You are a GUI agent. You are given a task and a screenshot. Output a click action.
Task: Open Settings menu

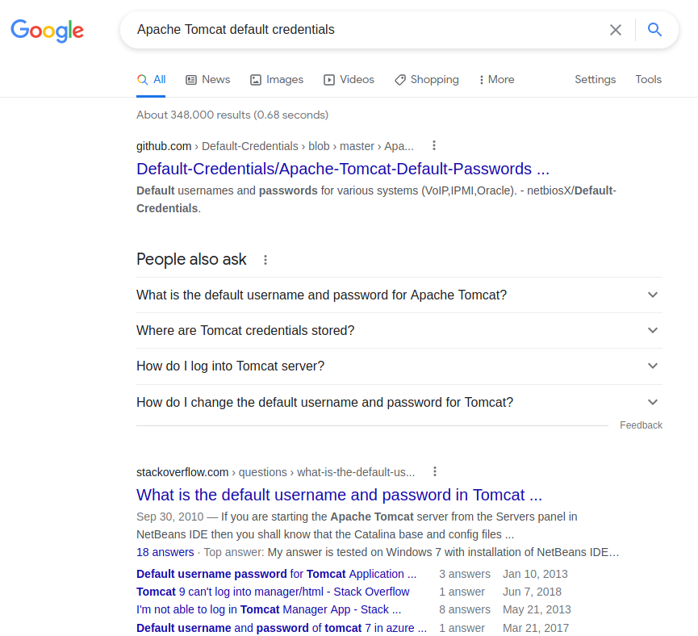(x=595, y=79)
